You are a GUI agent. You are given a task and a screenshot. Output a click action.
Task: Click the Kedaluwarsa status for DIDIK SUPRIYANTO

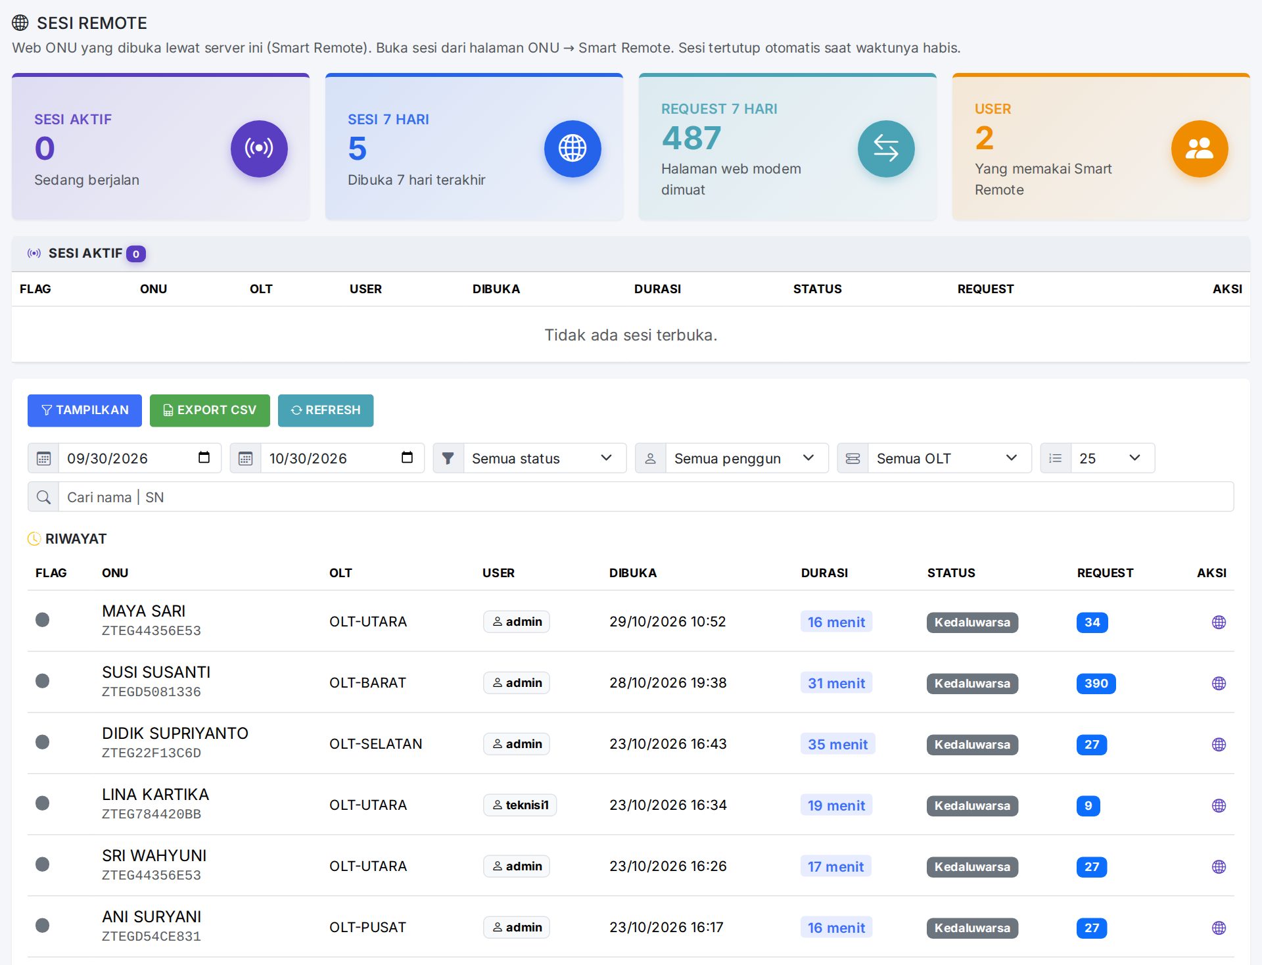(x=972, y=745)
